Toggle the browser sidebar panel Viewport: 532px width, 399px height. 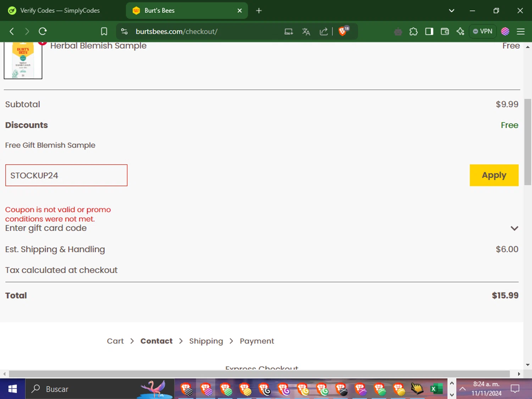click(x=429, y=32)
